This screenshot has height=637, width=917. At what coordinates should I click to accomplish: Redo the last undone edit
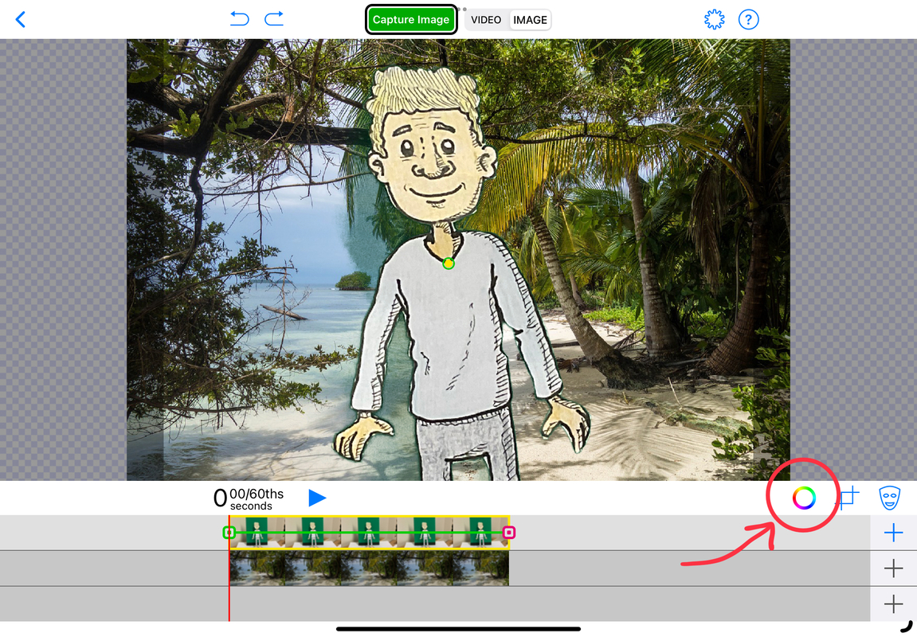274,19
